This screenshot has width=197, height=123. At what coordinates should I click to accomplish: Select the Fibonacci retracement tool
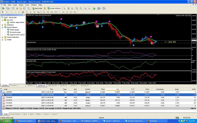[27, 12]
